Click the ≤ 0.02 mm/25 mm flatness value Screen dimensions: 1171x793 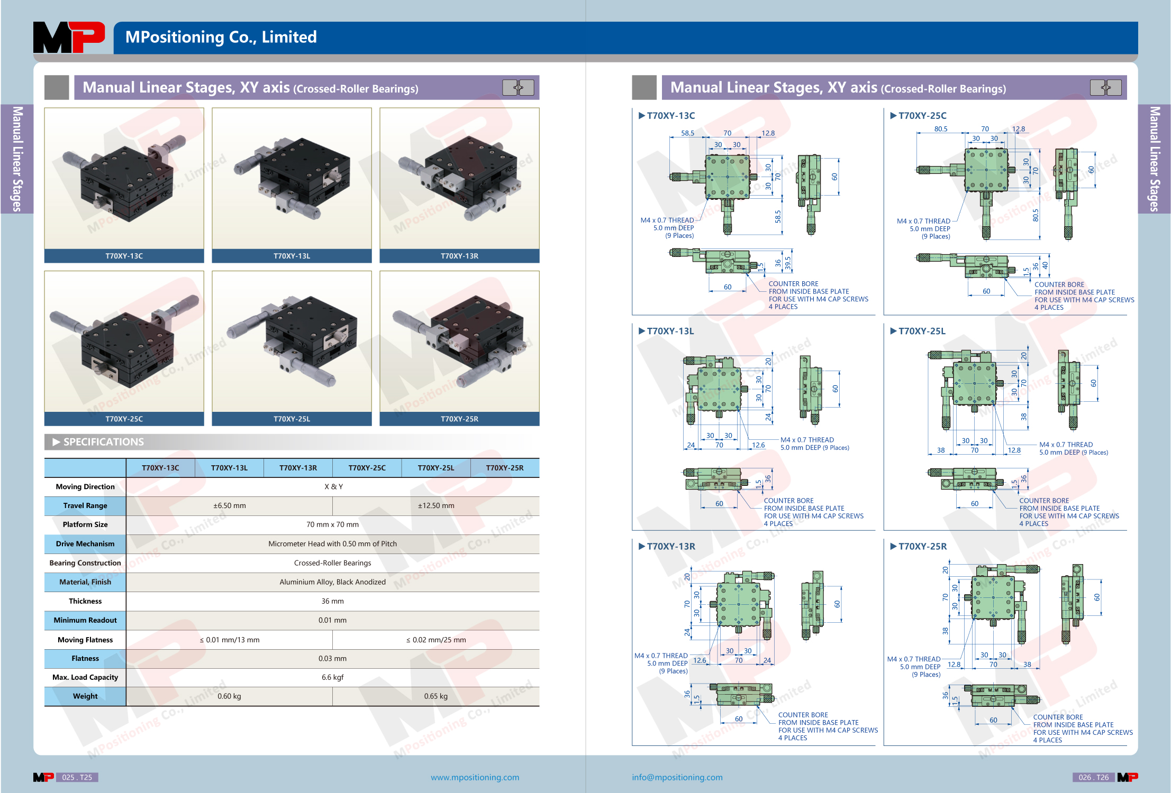tap(436, 640)
